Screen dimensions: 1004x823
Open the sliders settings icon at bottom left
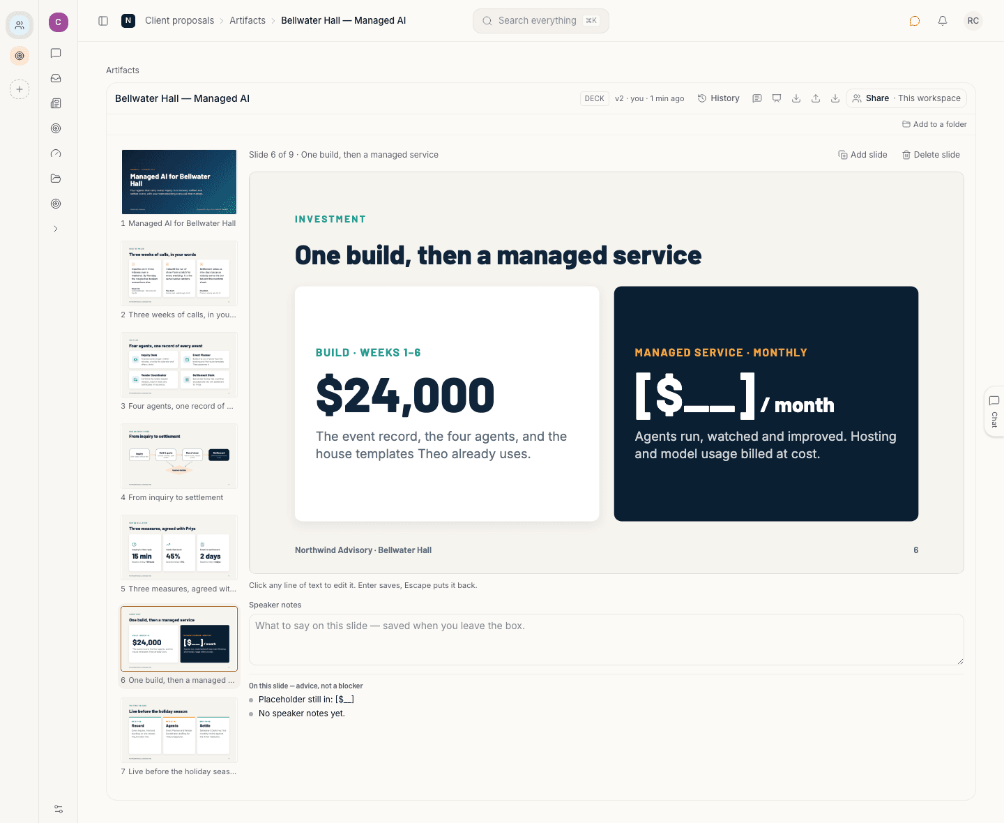(x=59, y=809)
